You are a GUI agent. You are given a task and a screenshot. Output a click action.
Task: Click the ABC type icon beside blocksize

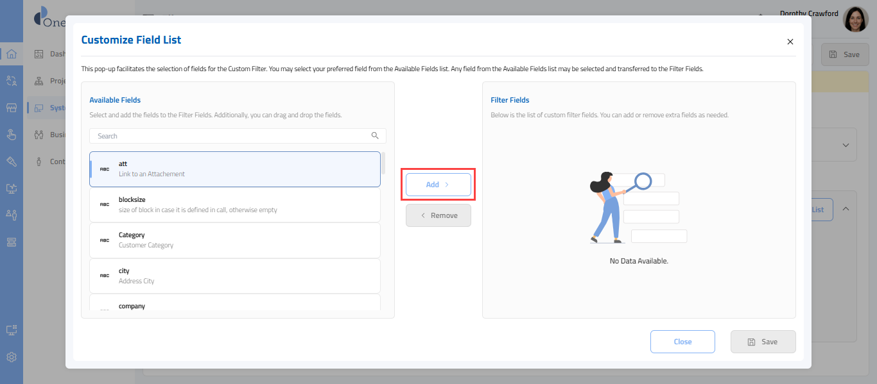(104, 205)
